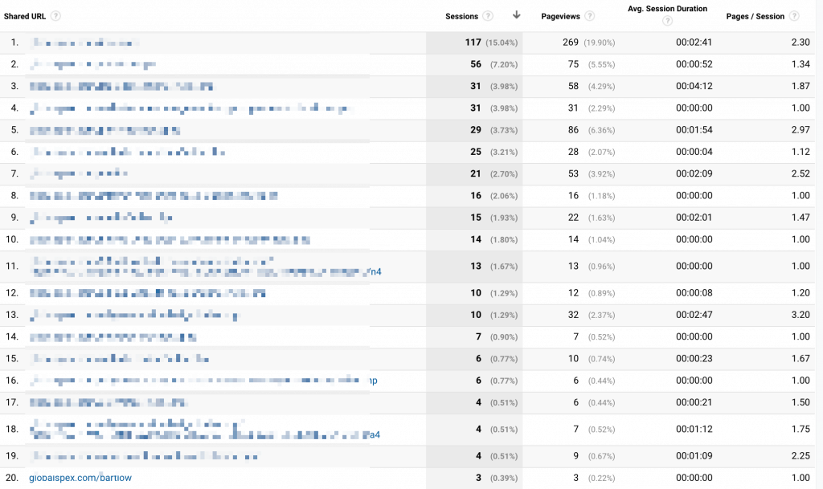Sort by Pages / Session header

click(755, 16)
